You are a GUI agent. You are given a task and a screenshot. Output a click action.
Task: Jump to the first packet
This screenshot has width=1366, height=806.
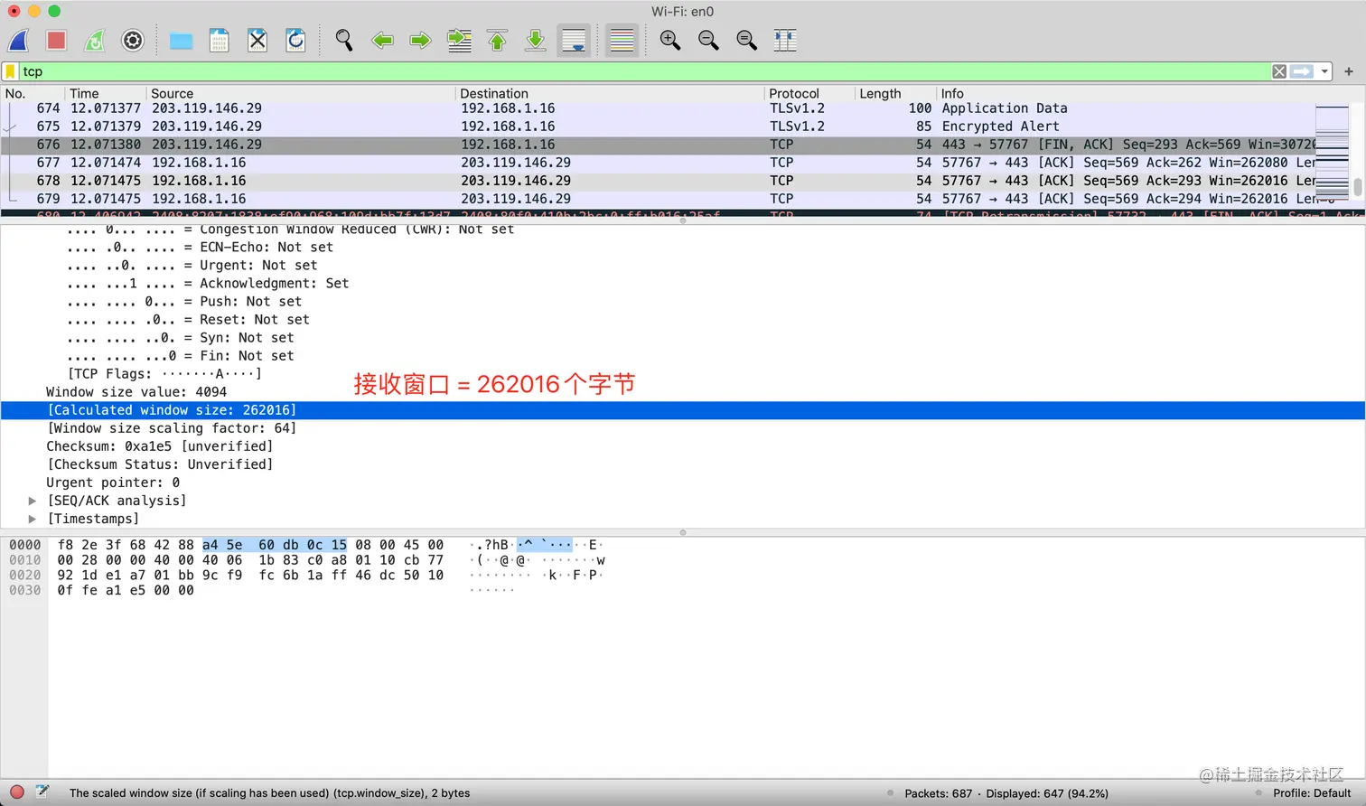tap(498, 41)
